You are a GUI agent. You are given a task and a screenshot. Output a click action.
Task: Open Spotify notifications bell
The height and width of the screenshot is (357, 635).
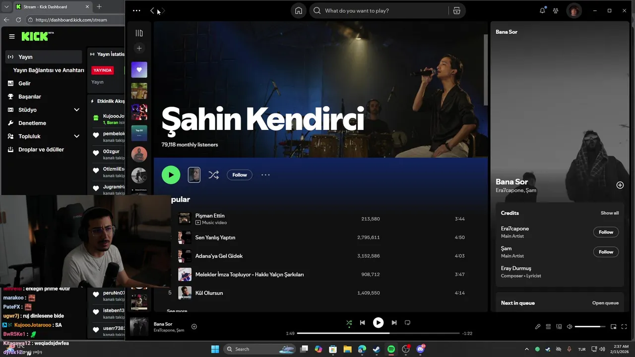pos(542,10)
